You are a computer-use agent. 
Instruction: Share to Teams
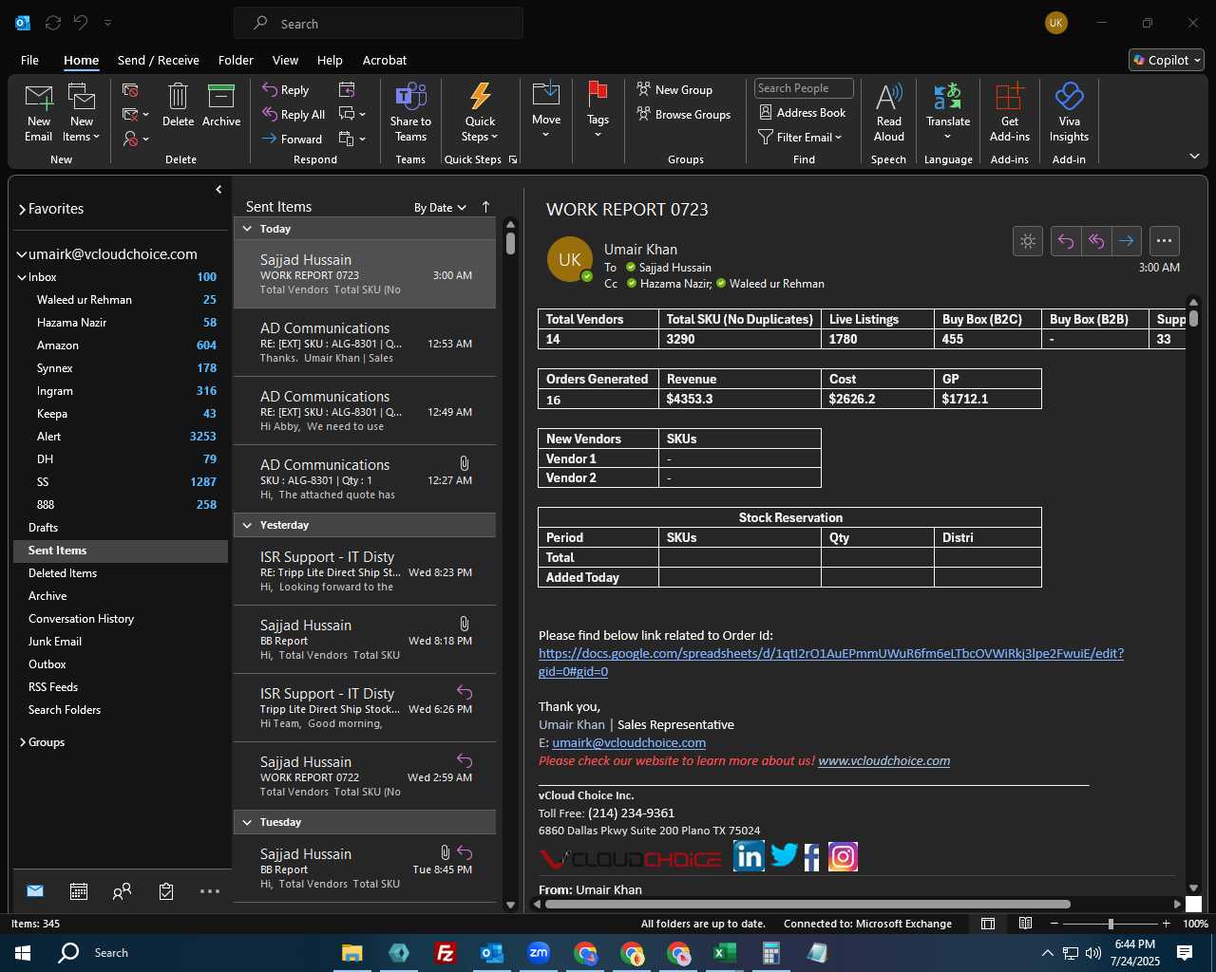point(410,112)
